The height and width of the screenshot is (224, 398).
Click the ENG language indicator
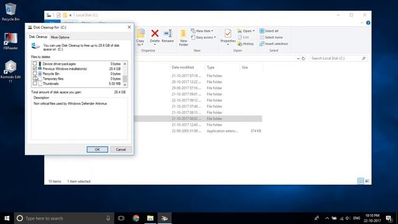356,218
